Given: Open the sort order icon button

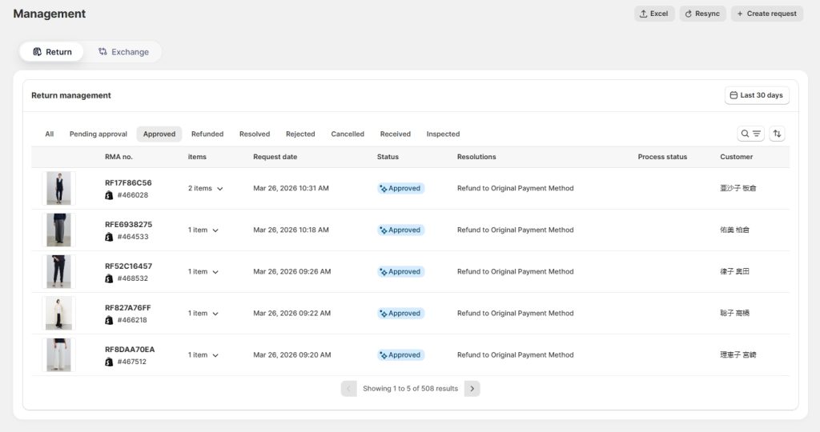Looking at the screenshot, I should (777, 134).
